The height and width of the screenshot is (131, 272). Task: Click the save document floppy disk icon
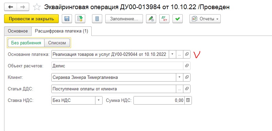(x=67, y=19)
